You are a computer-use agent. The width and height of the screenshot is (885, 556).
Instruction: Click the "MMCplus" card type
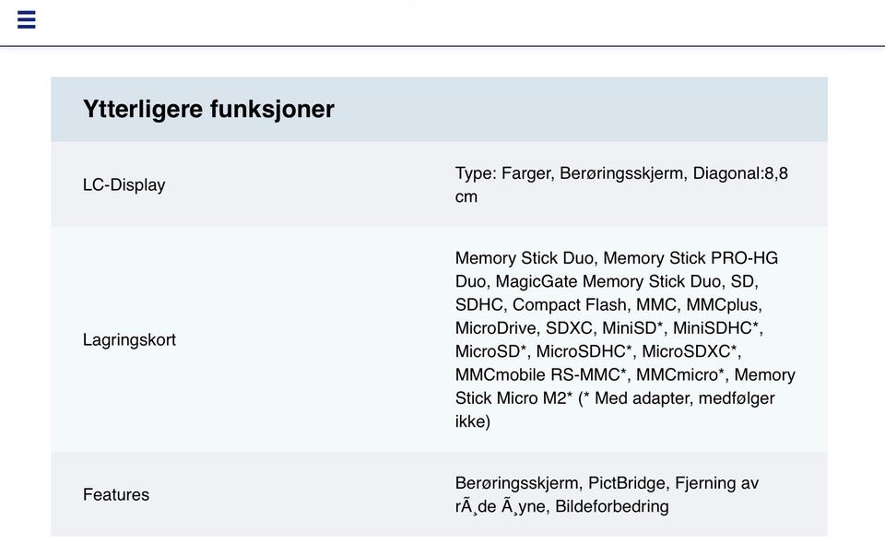[x=723, y=304]
